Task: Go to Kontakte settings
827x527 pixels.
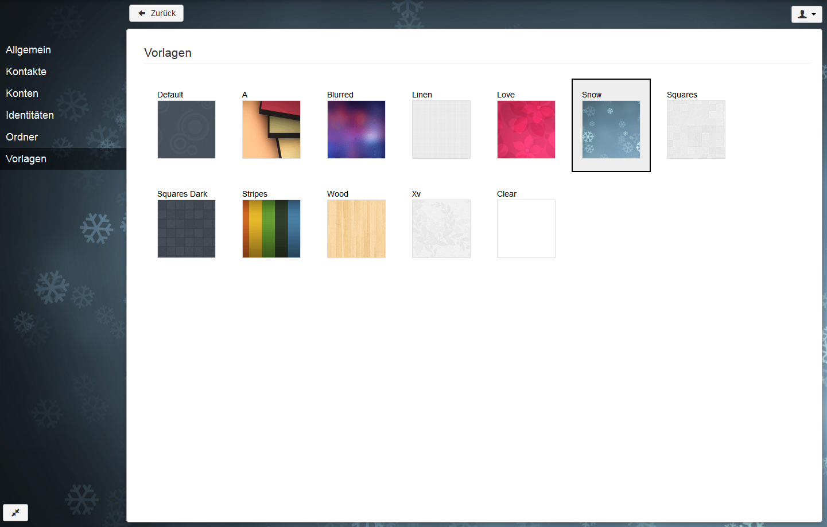Action: (x=26, y=72)
